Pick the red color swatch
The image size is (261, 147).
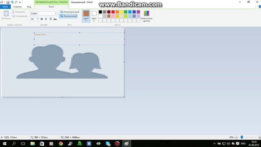[x=113, y=12]
